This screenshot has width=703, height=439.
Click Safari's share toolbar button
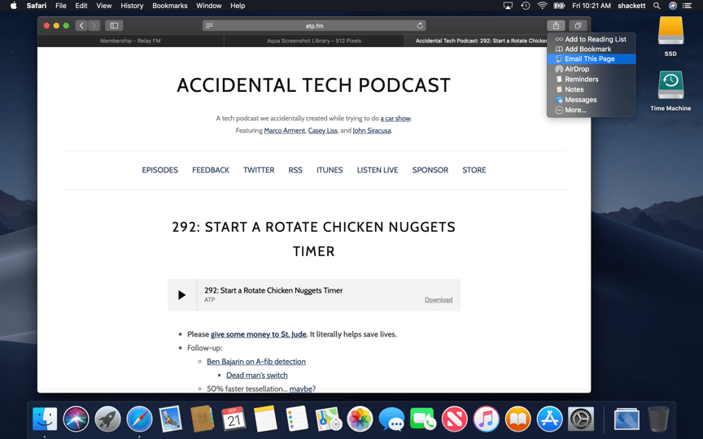[556, 25]
